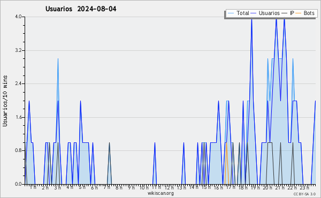Click the y-axis value 0.0
Screen dimensions: 321x198
coord(18,184)
